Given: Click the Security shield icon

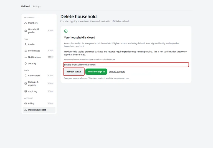Looking at the screenshot, I should pyautogui.click(x=26, y=64).
